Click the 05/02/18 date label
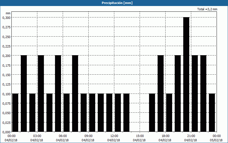 [216, 140]
